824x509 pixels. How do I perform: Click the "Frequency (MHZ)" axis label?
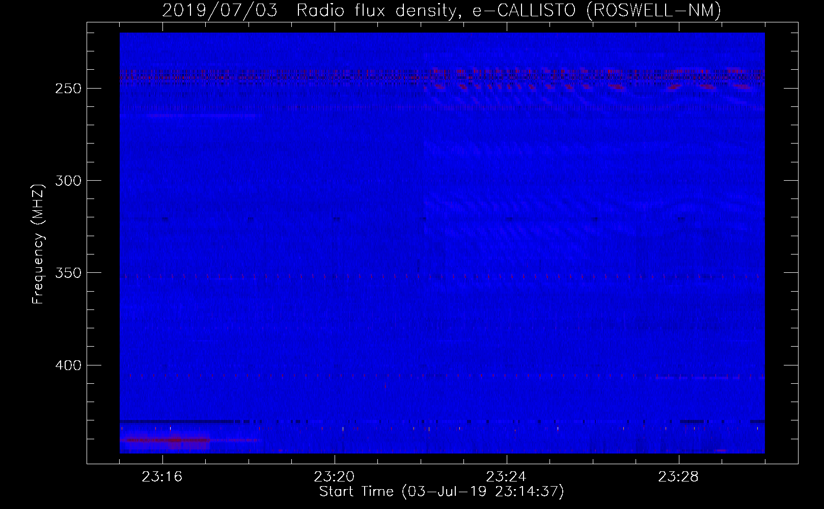coord(38,244)
